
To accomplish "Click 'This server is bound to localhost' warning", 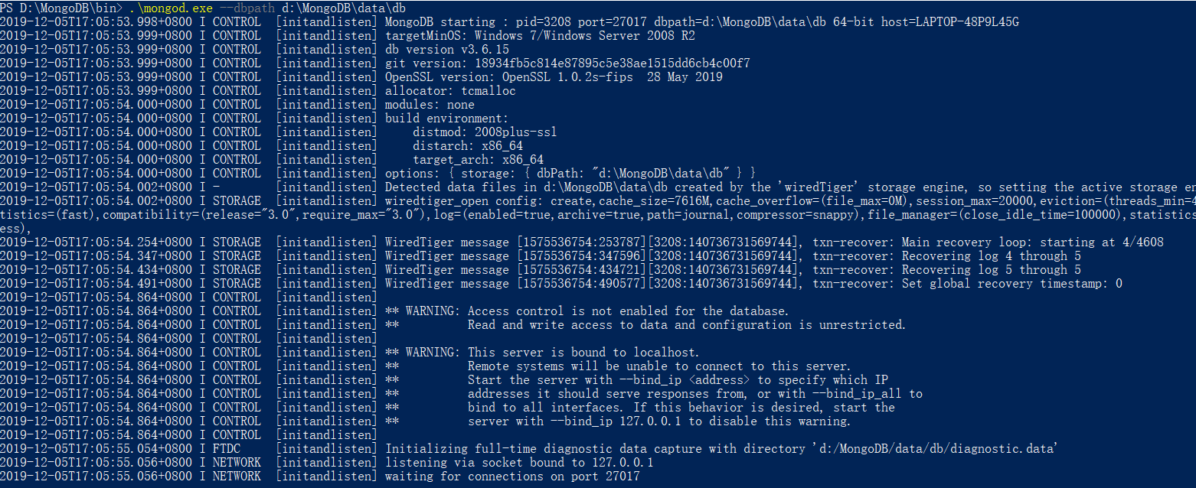I will (583, 352).
